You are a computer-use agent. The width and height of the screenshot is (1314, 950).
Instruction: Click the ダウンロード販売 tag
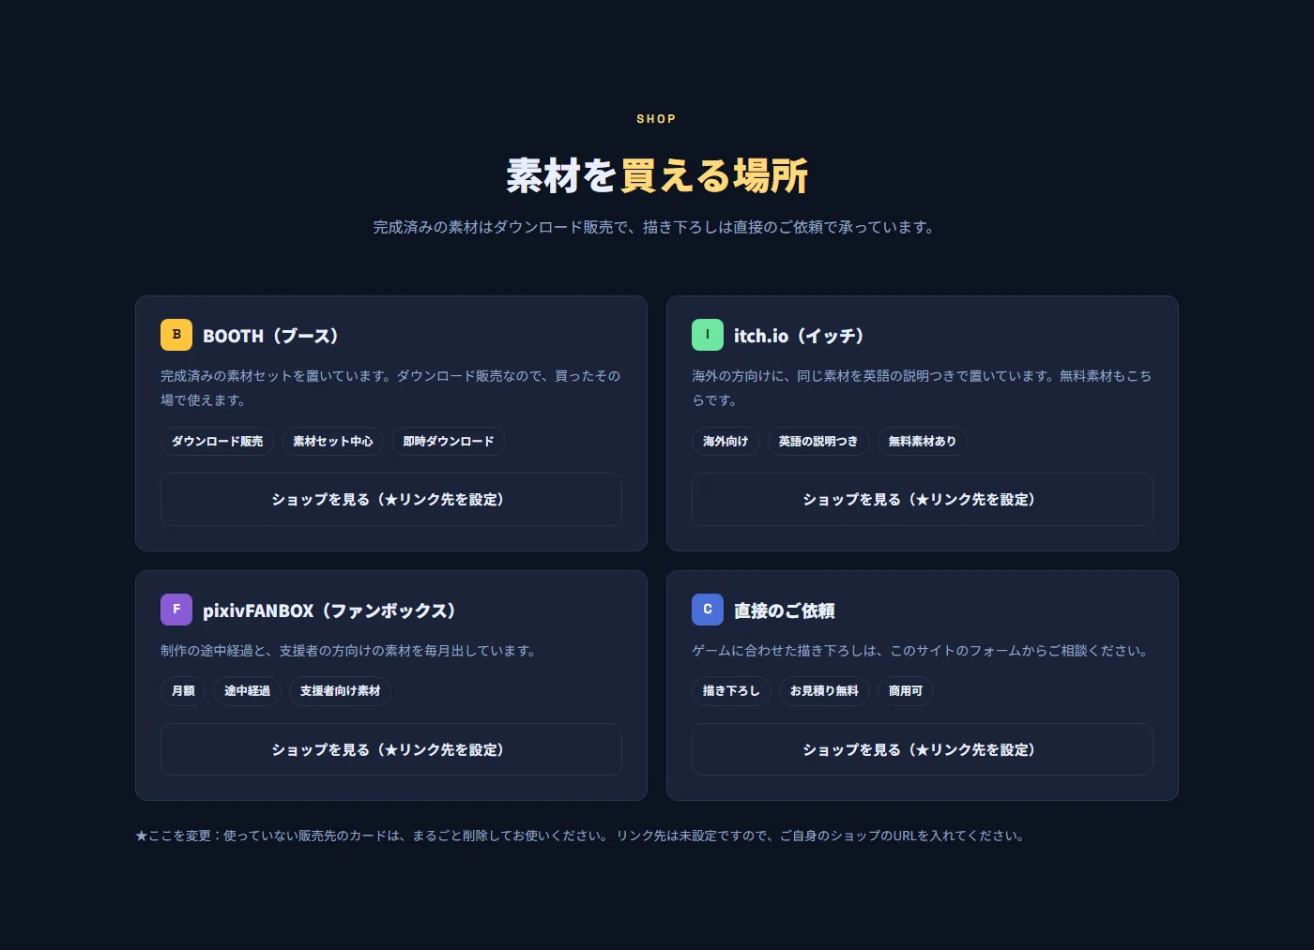pos(218,442)
